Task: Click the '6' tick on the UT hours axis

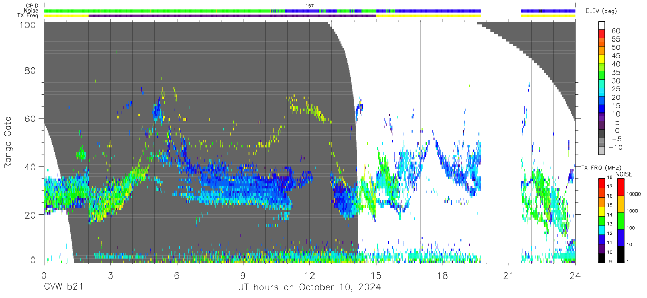Action: pyautogui.click(x=177, y=275)
